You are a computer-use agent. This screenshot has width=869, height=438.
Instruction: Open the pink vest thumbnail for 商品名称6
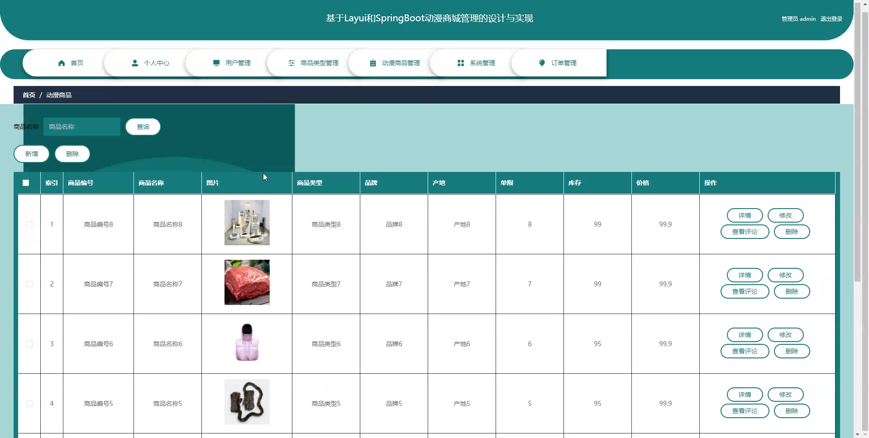tap(247, 342)
